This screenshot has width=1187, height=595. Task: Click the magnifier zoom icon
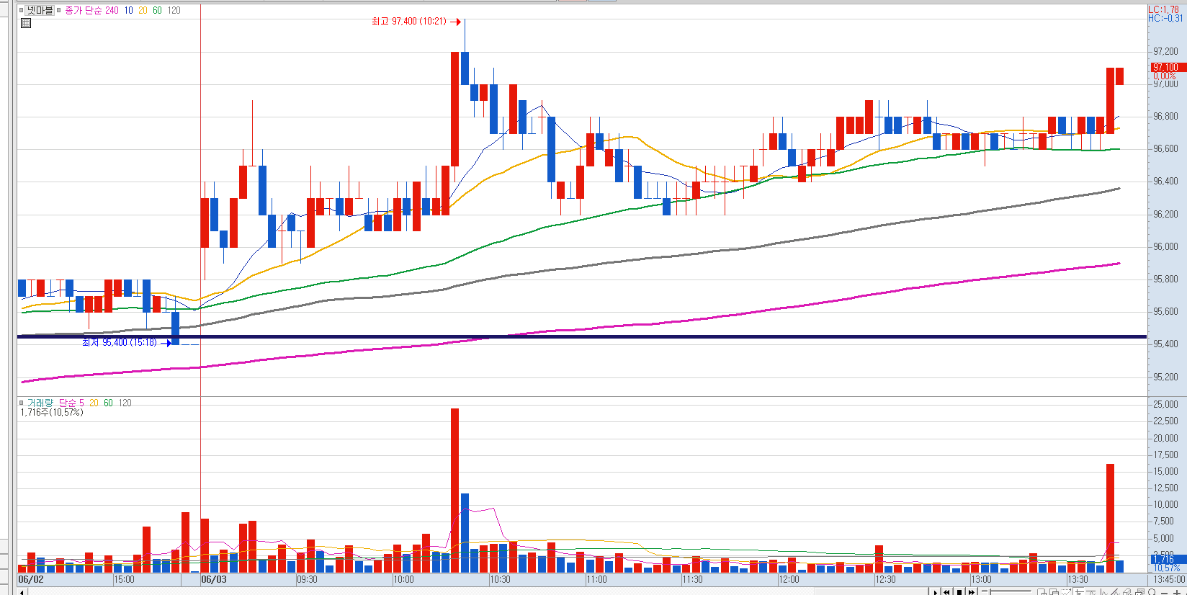[x=1152, y=592]
